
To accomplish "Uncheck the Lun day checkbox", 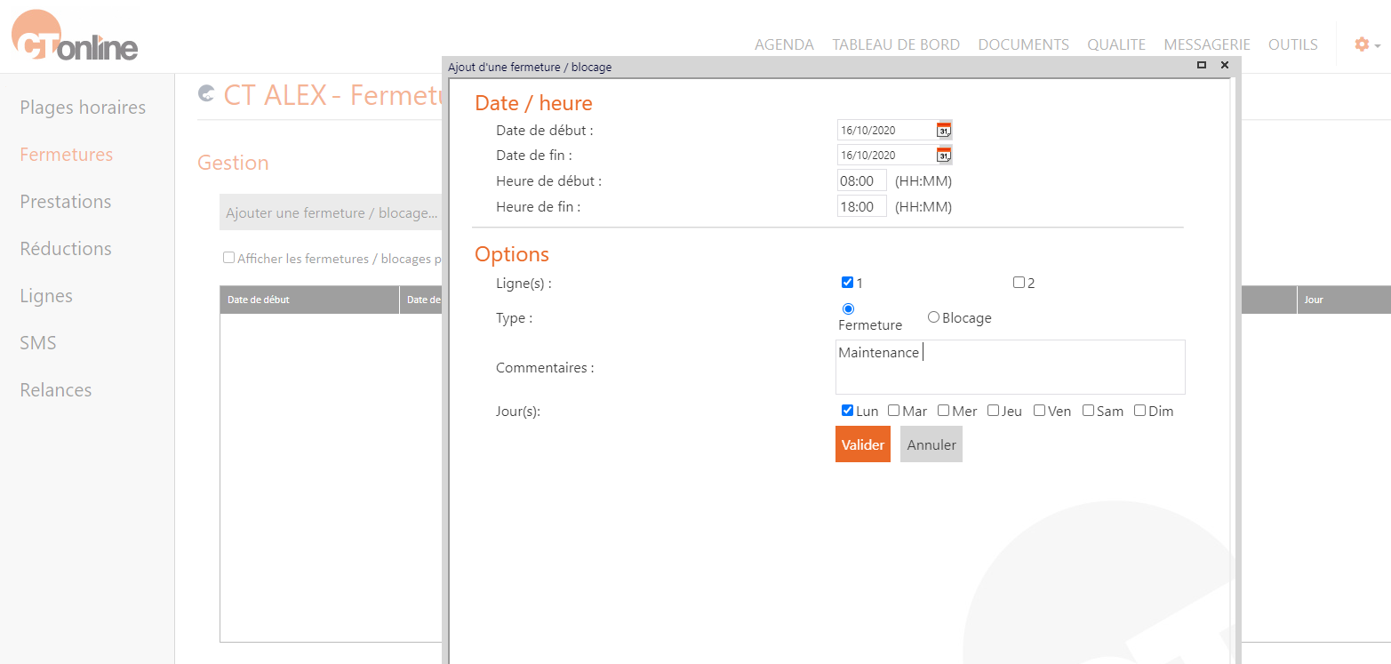I will 847,410.
